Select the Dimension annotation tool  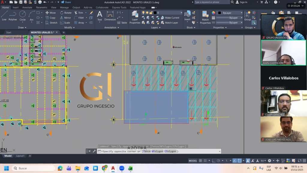(x=110, y=16)
